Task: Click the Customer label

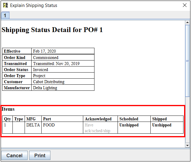Action: pyautogui.click(x=13, y=82)
